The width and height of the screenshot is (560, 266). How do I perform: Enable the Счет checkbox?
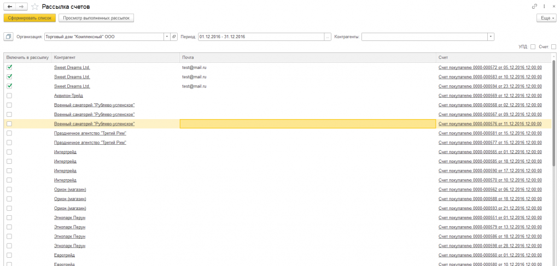tap(553, 47)
